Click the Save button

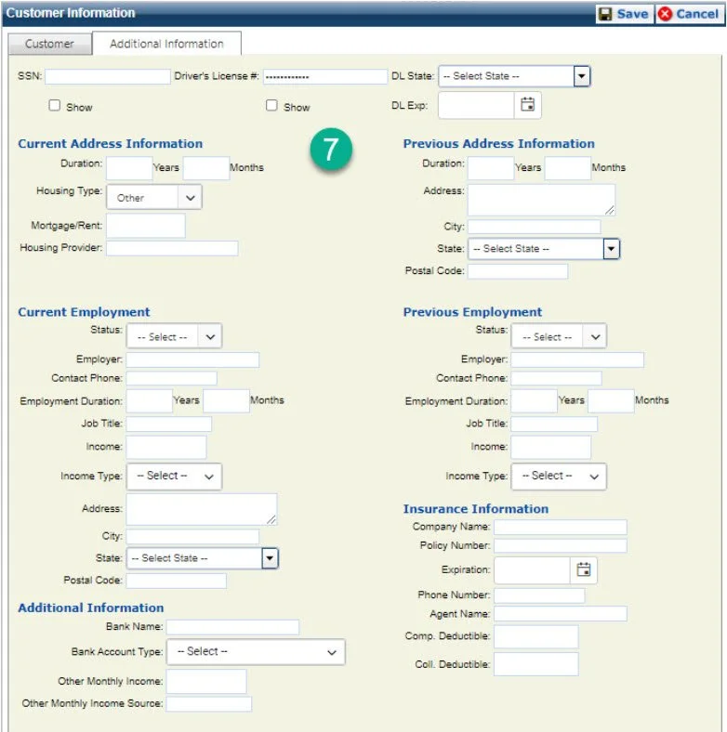pyautogui.click(x=624, y=14)
